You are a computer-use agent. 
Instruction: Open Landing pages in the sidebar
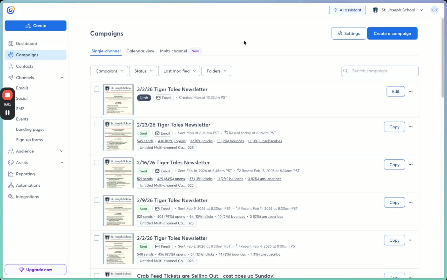click(30, 129)
